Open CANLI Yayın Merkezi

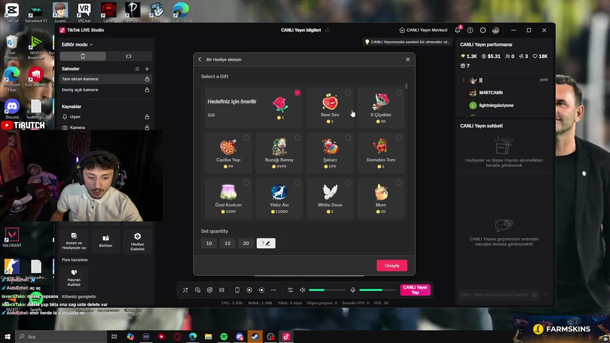click(423, 30)
